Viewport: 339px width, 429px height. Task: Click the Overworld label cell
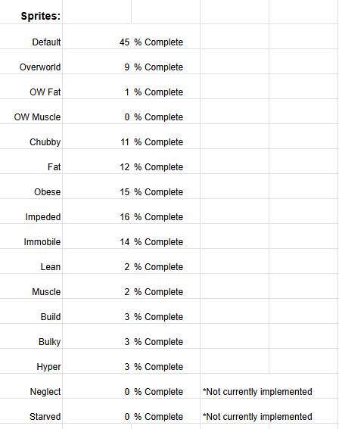(31, 61)
